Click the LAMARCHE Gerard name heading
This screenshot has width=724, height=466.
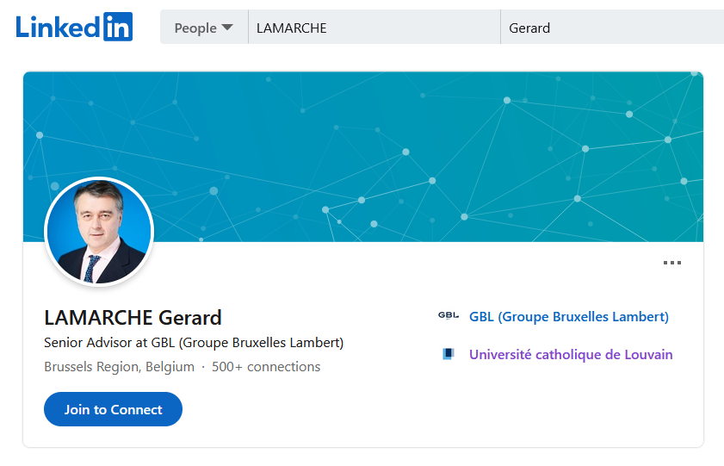[133, 318]
